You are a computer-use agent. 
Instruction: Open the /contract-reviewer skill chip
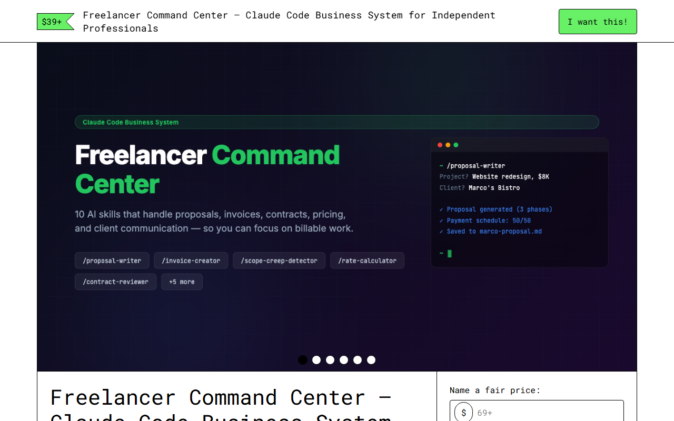pos(115,282)
